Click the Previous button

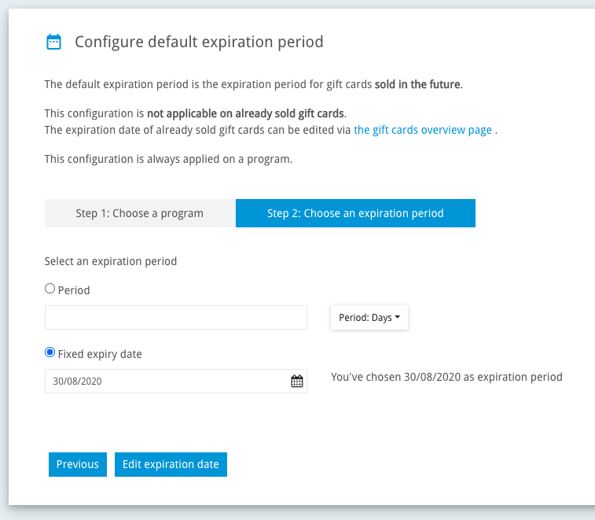(x=78, y=464)
